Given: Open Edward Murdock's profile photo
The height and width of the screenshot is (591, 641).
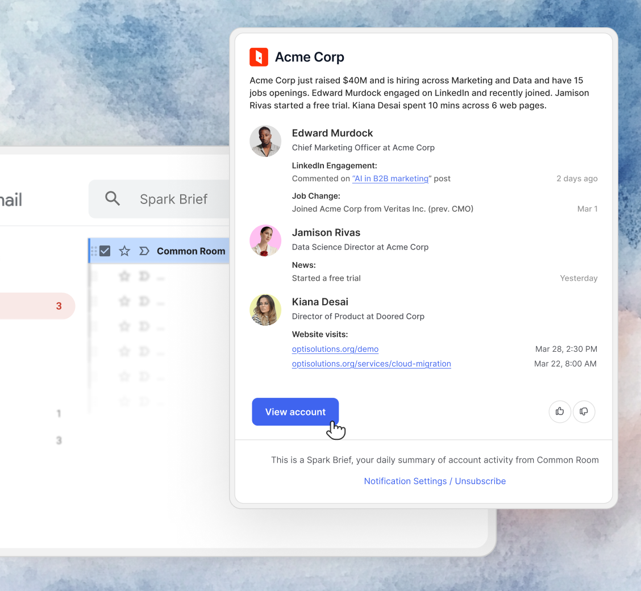Looking at the screenshot, I should coord(265,141).
